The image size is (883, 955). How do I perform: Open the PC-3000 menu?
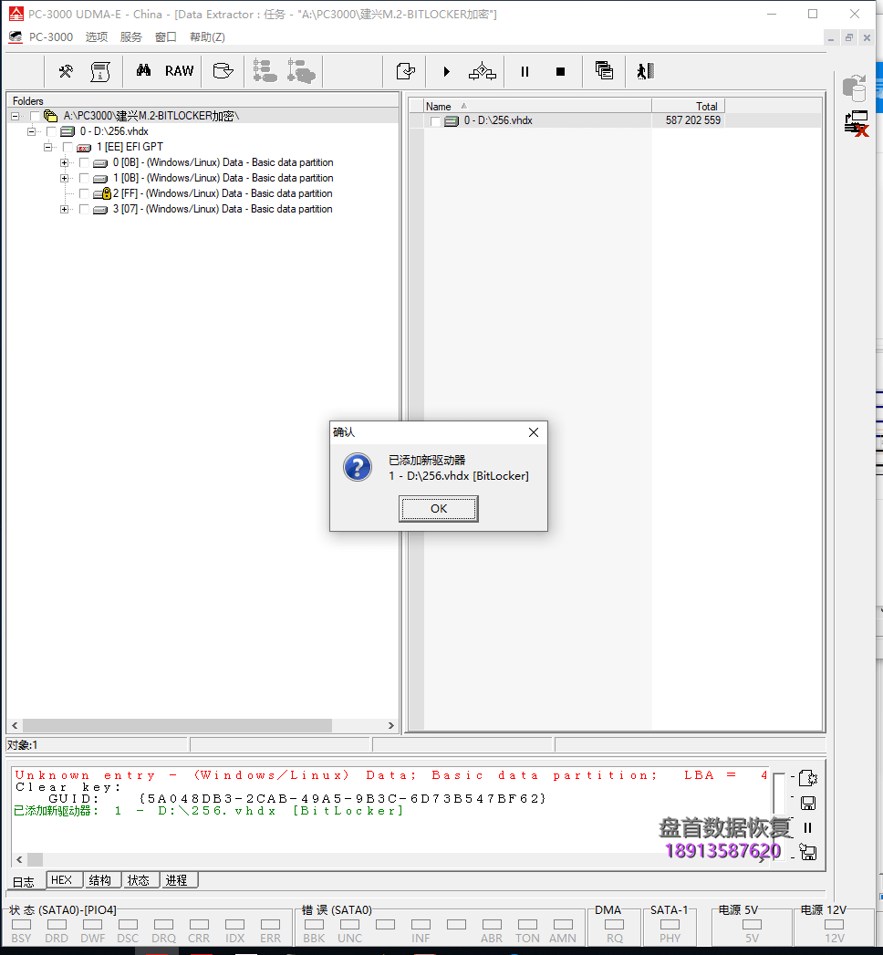click(51, 37)
